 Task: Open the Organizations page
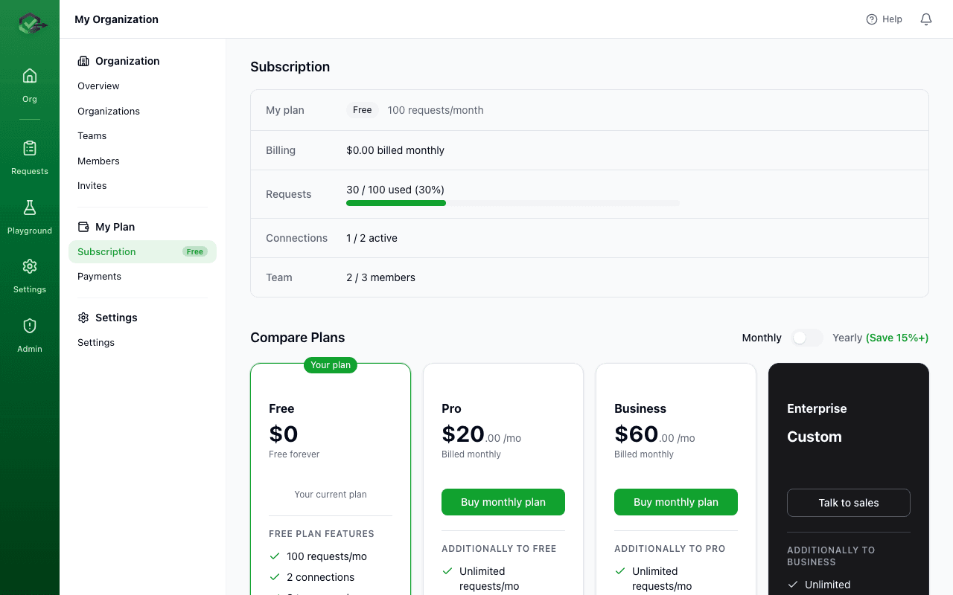[x=108, y=111]
